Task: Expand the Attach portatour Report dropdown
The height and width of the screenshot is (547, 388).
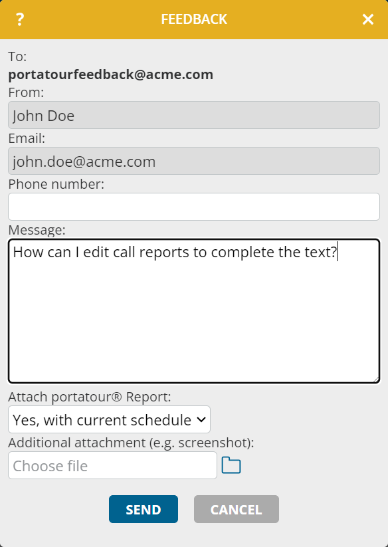Action: pos(109,419)
